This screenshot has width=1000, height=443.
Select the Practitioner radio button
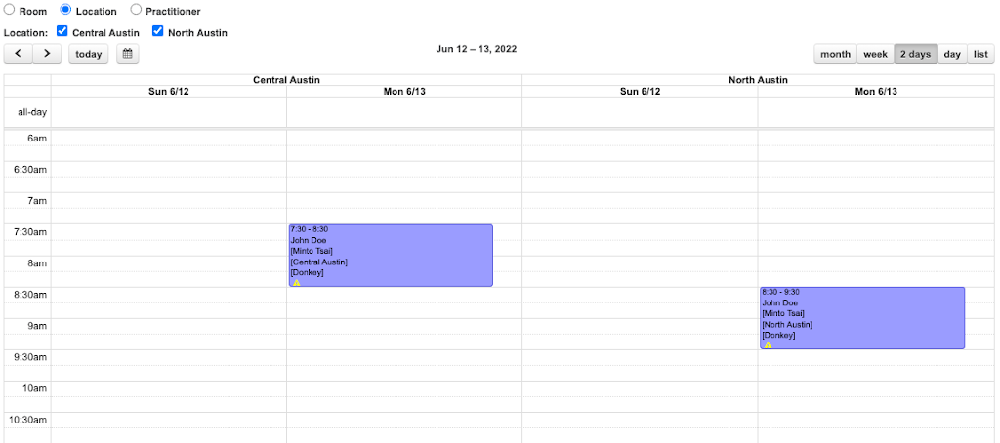coord(136,11)
